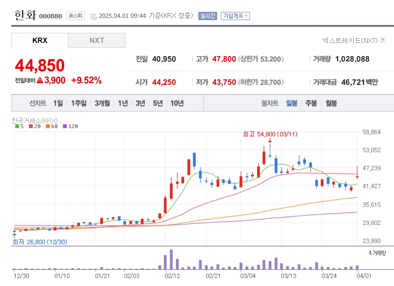Click the red high price arrow marker

point(270,140)
